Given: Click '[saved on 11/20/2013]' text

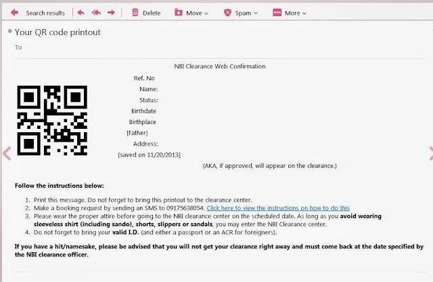Looking at the screenshot, I should (149, 155).
